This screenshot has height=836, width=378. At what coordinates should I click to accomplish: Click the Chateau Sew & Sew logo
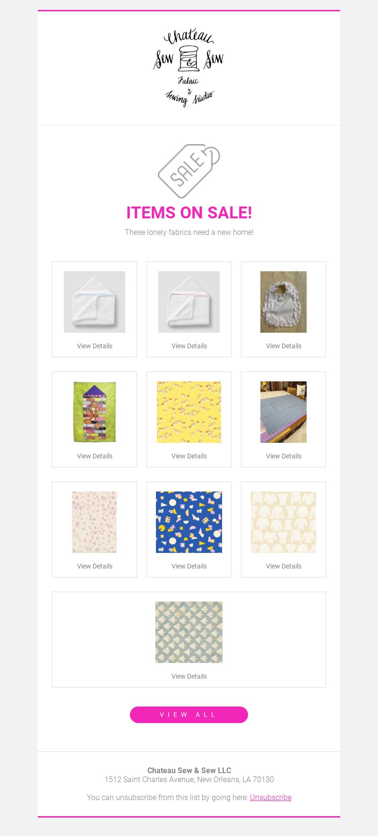tap(189, 68)
